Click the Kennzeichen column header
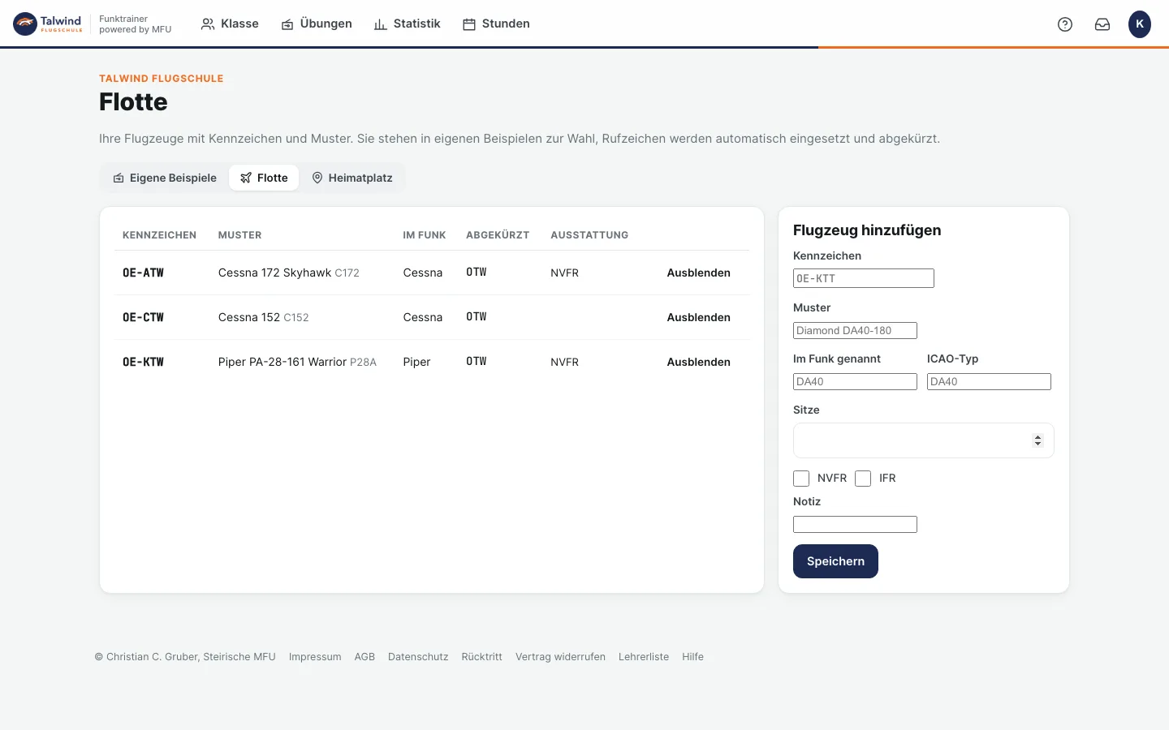 159,235
